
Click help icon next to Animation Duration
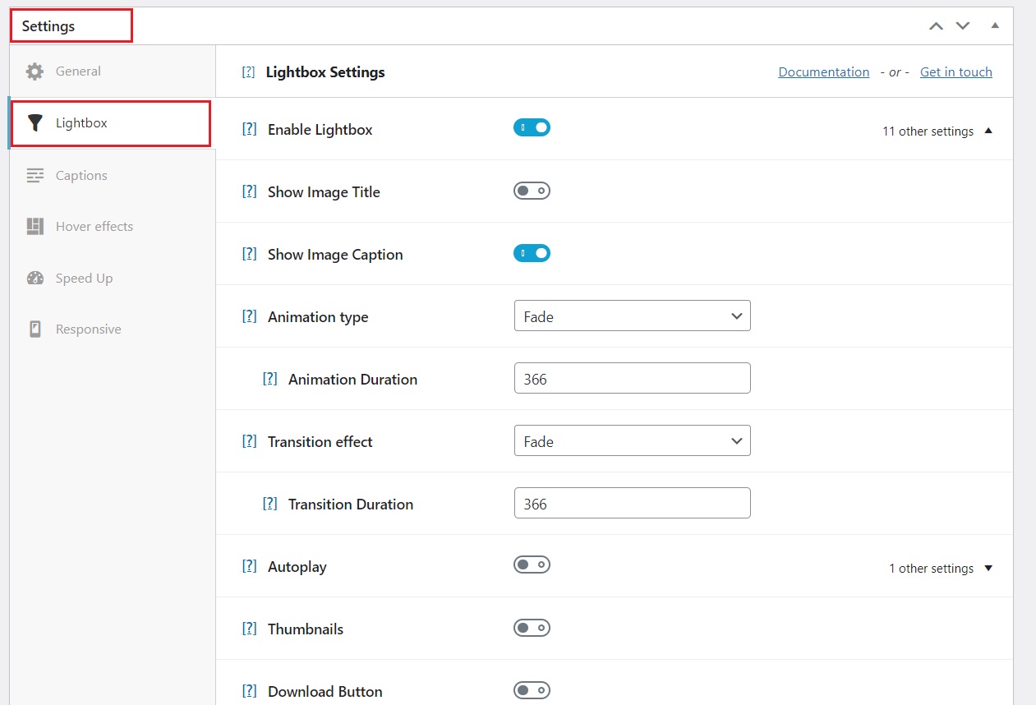point(269,379)
